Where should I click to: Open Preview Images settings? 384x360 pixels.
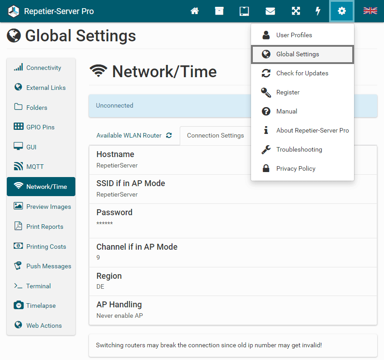(x=41, y=207)
